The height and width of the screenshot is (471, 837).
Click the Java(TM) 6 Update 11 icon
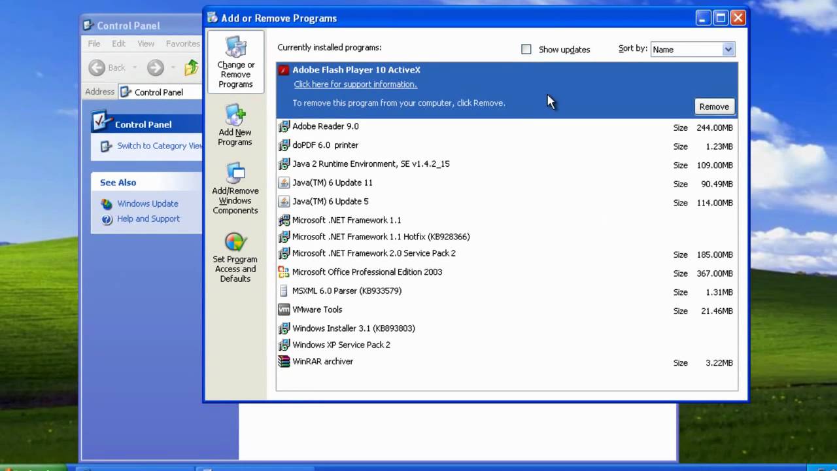click(284, 183)
